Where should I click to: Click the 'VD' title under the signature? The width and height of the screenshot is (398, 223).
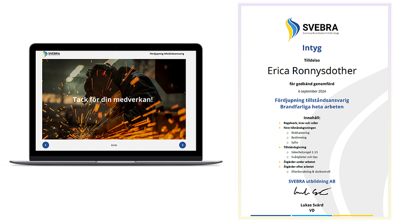click(x=312, y=210)
